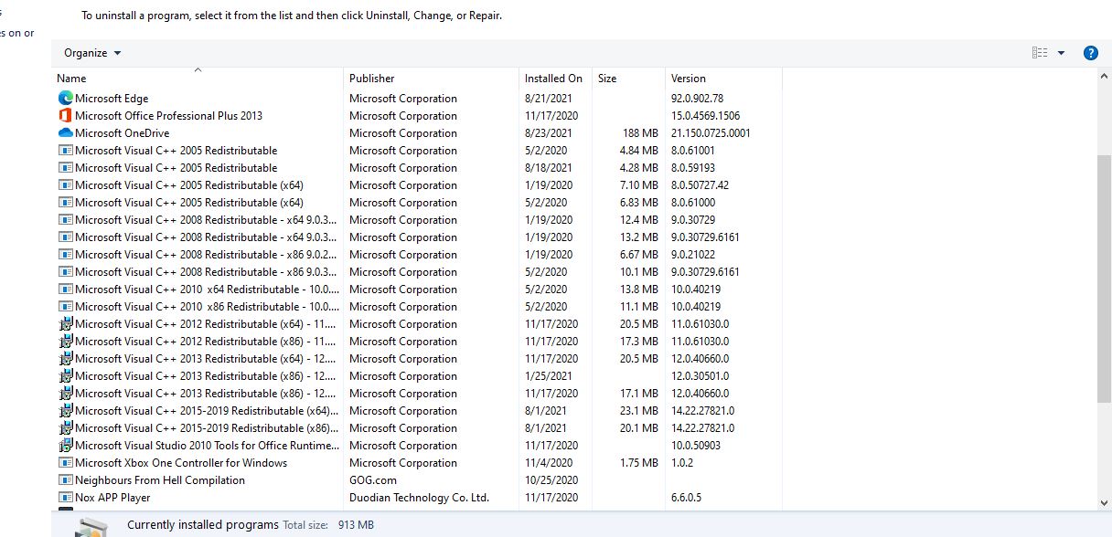Viewport: 1112px width, 537px height.
Task: Sort the list by Publisher column
Action: point(372,79)
